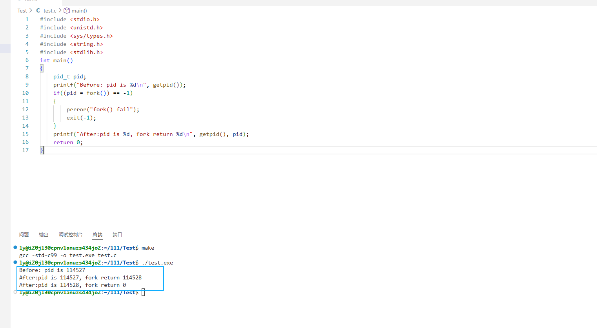
Task: Click terminal line fork return 0
Action: tap(73, 285)
